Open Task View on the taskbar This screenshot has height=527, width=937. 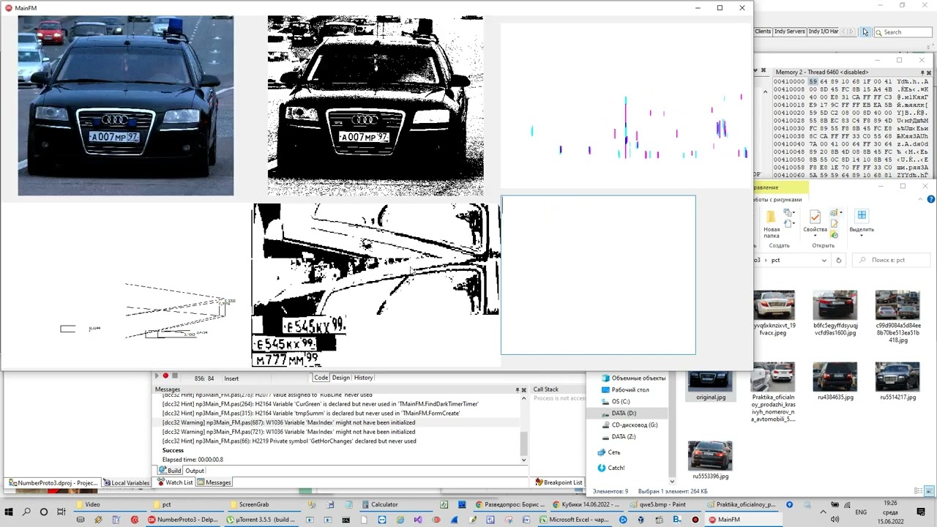click(61, 512)
